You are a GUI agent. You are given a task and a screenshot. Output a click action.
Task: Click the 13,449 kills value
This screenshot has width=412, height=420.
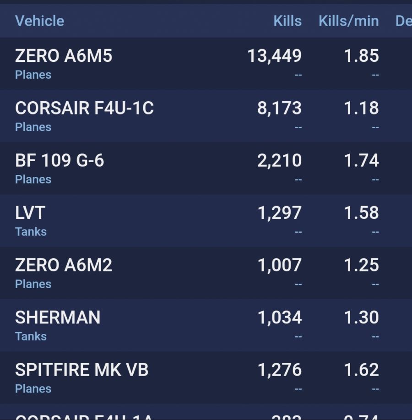(x=274, y=56)
